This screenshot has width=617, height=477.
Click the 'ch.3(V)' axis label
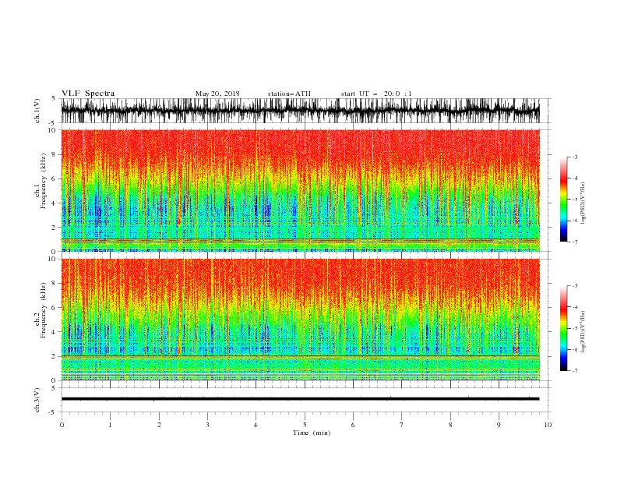[x=37, y=400]
